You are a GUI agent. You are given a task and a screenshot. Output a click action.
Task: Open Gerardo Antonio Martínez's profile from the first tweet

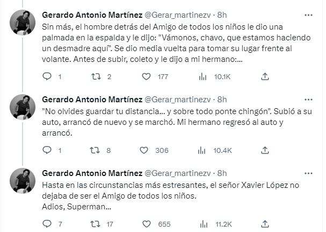click(91, 15)
